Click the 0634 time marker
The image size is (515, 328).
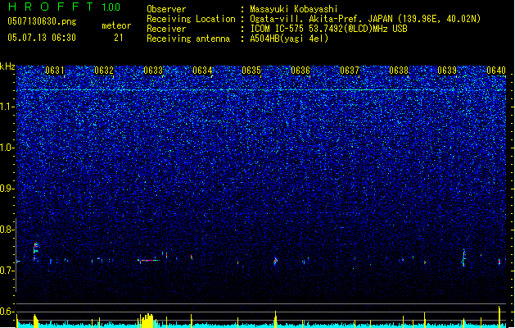click(202, 71)
